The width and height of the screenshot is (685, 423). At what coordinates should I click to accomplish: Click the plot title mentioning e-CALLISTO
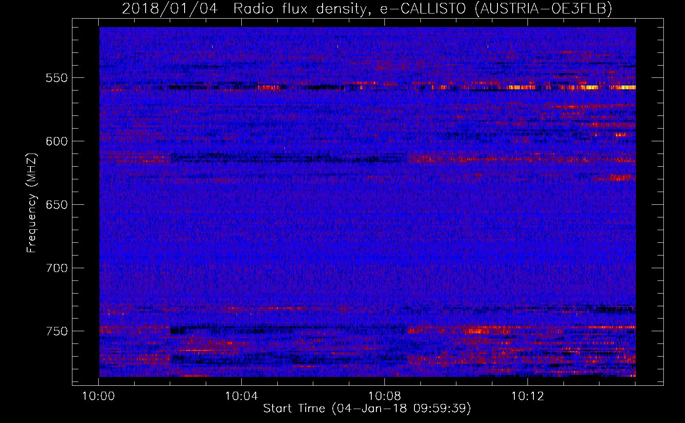tap(367, 8)
